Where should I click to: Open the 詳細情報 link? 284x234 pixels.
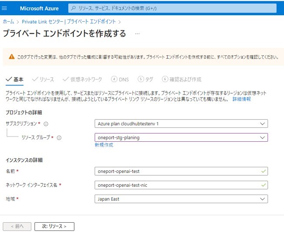pyautogui.click(x=241, y=99)
